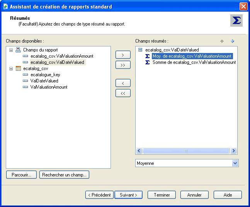Viewport: 250px width, 207px height.
Task: Add selected field with single right arrow
Action: 123,55
